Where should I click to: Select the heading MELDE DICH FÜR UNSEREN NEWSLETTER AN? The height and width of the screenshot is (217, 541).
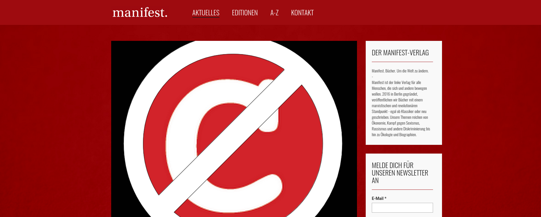(400, 173)
